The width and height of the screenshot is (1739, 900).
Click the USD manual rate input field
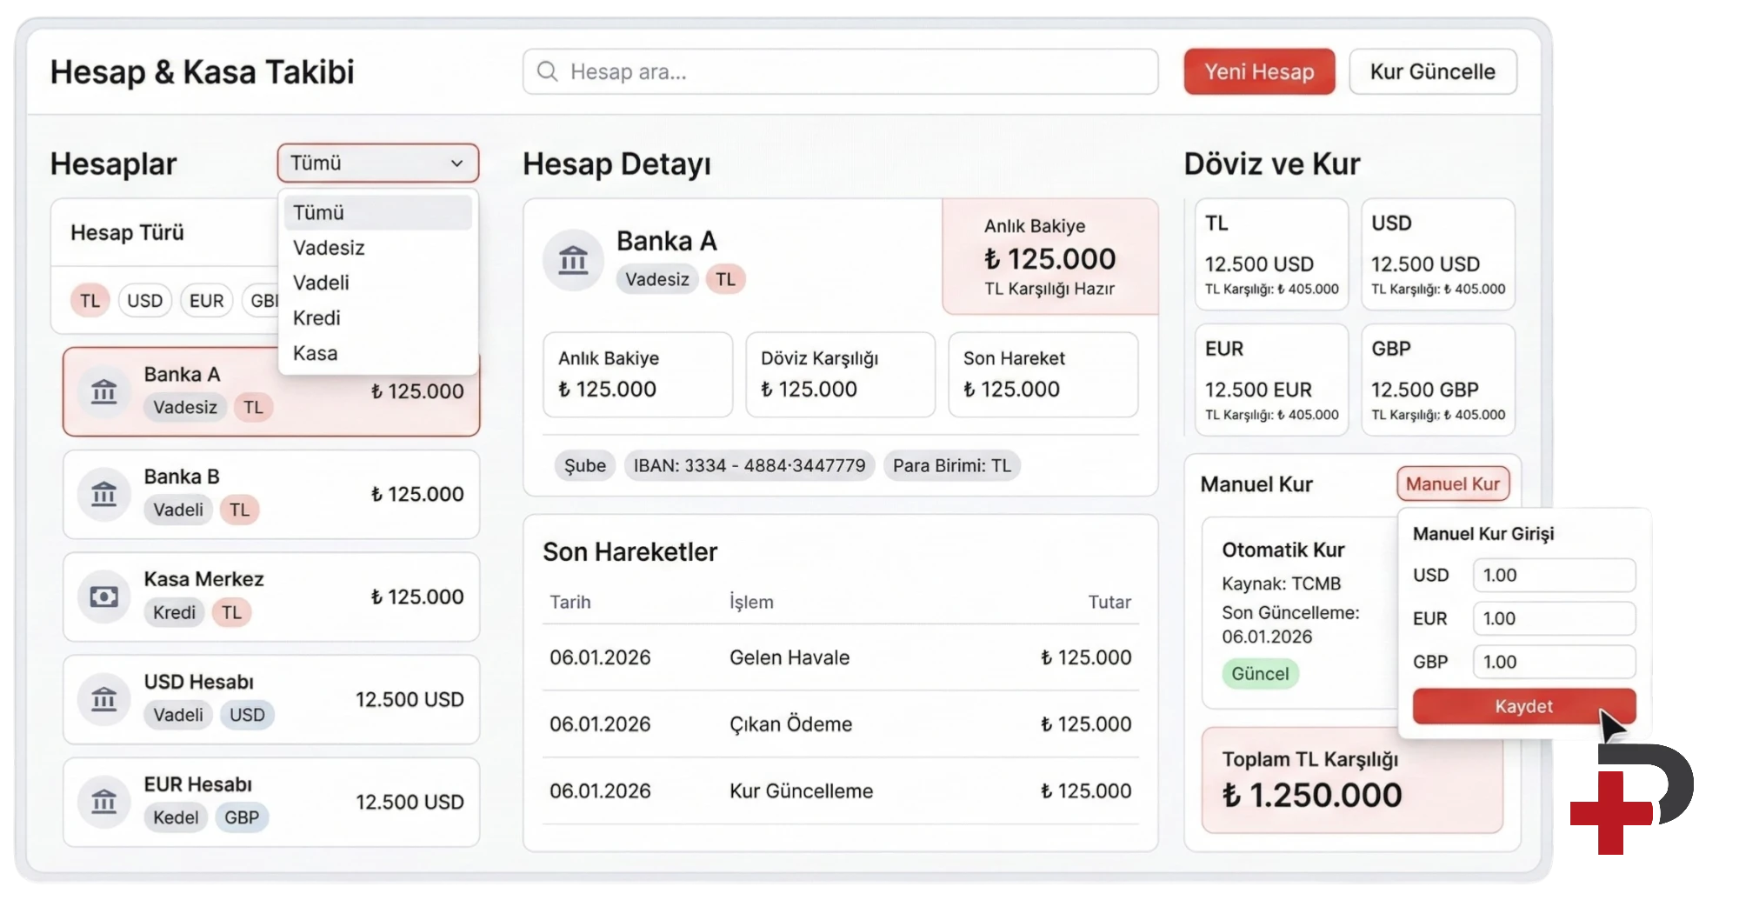click(1553, 575)
